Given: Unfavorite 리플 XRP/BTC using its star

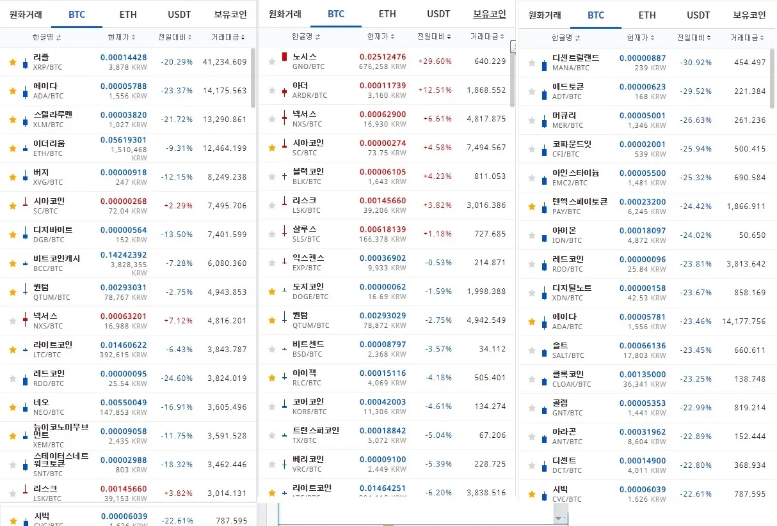Looking at the screenshot, I should [x=13, y=63].
